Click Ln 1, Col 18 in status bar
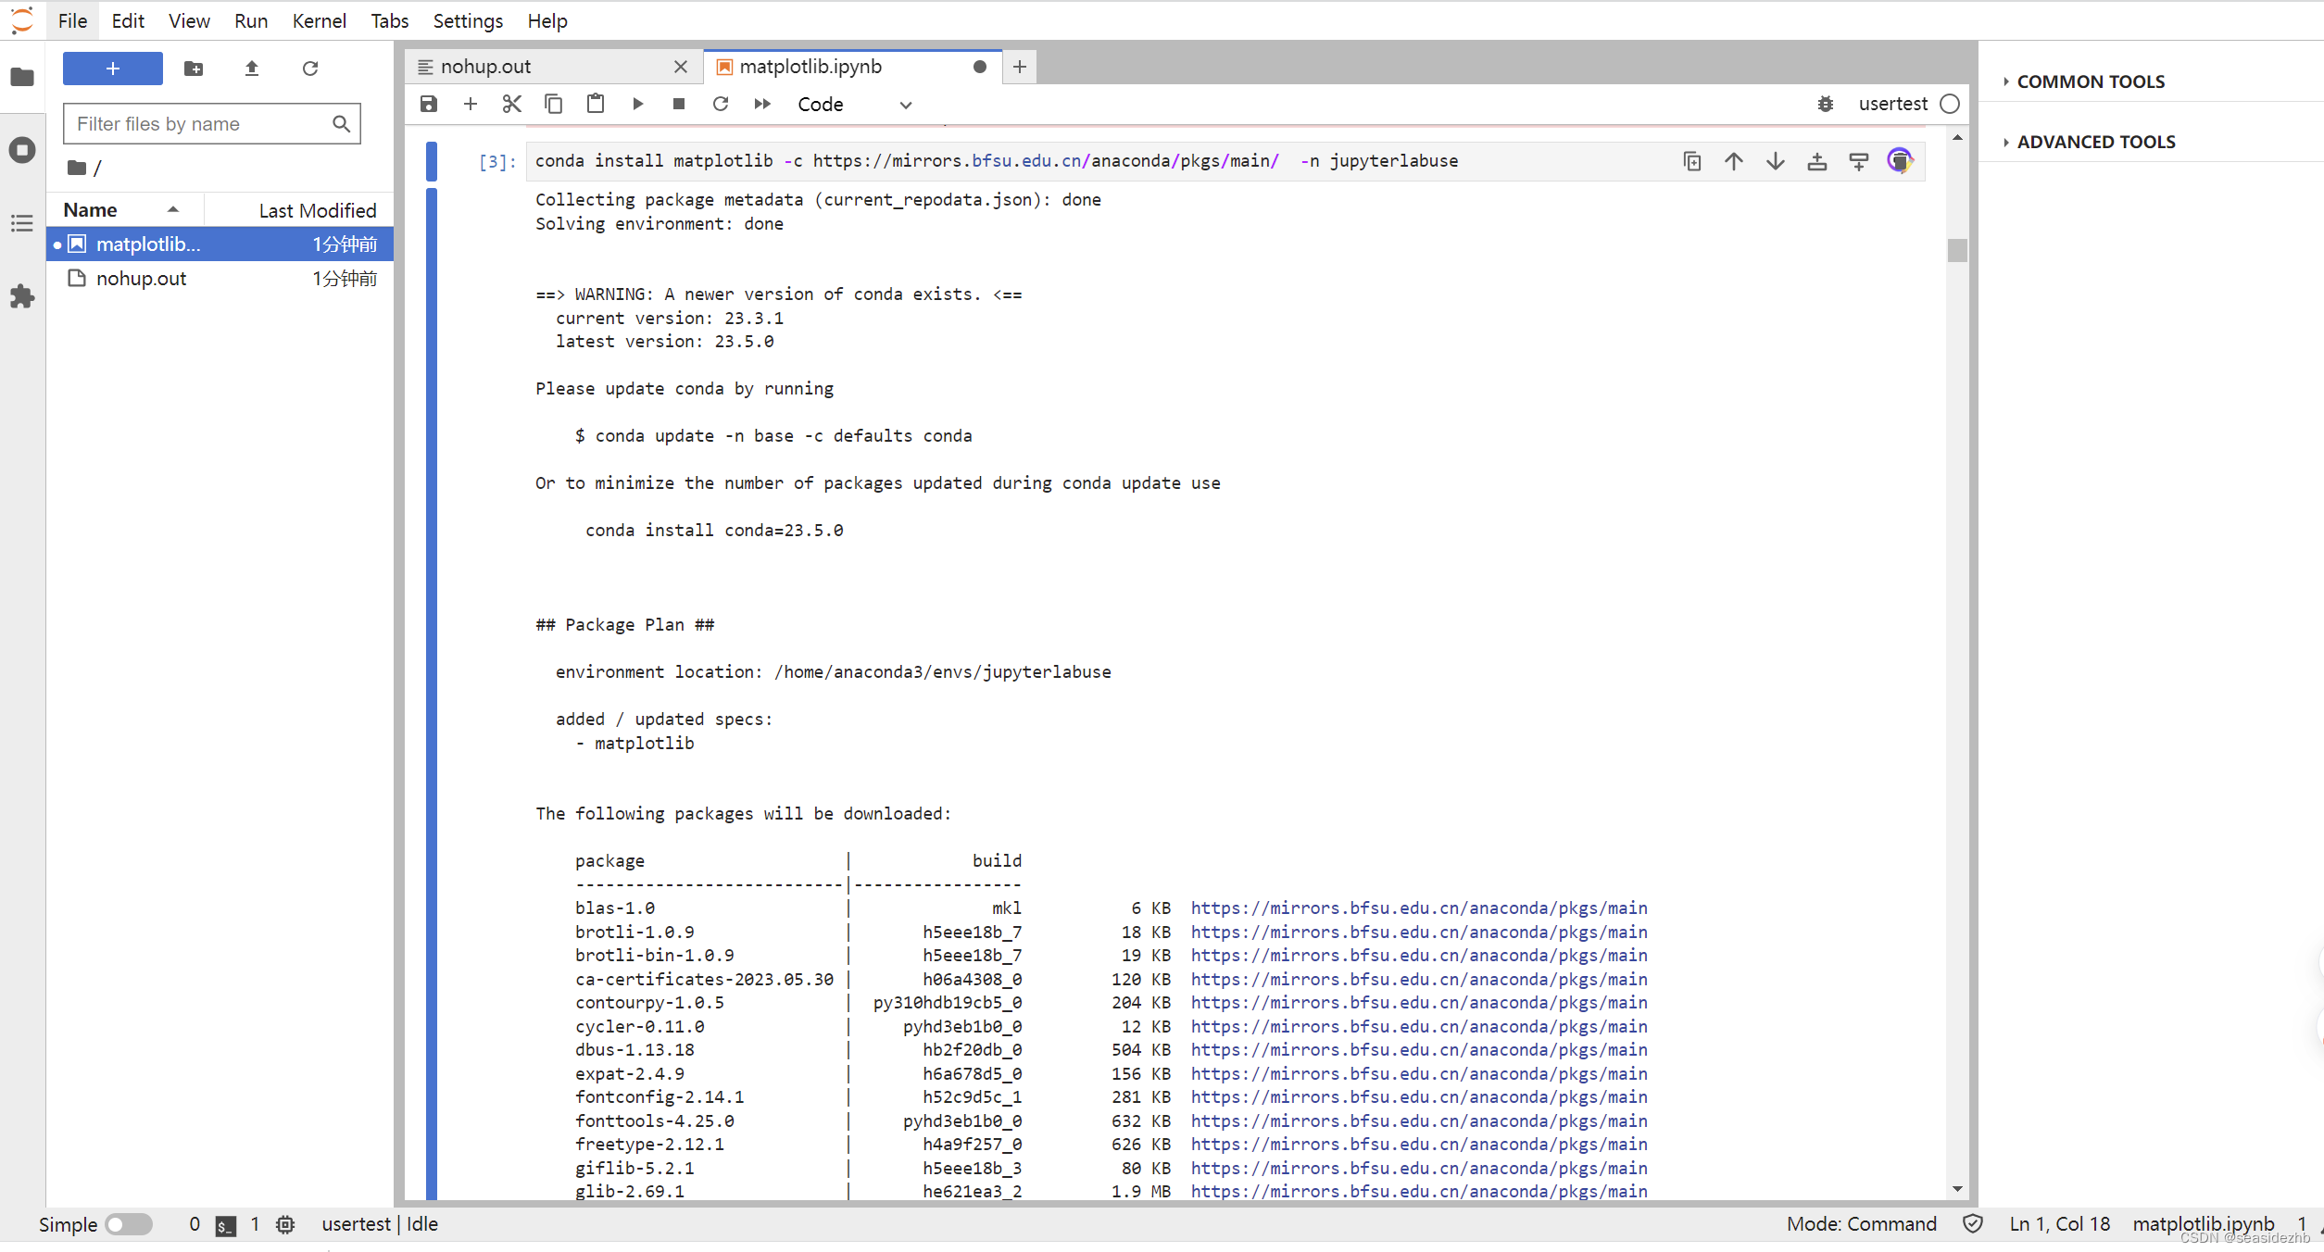This screenshot has width=2324, height=1252. pyautogui.click(x=2060, y=1224)
